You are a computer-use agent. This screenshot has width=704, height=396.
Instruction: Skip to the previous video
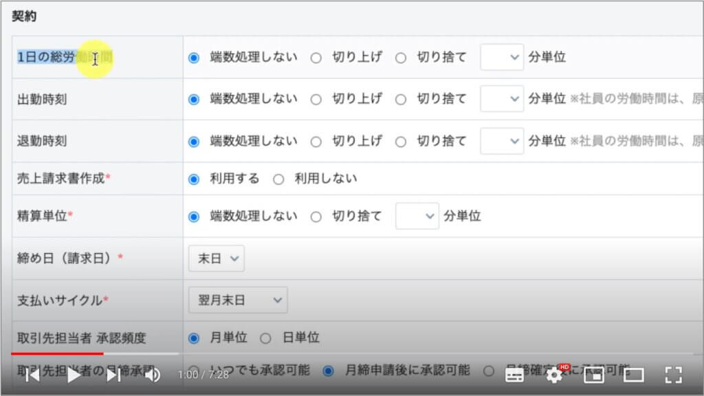(x=32, y=375)
